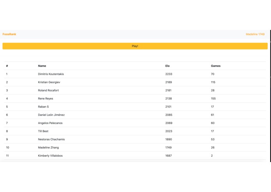The height and width of the screenshot is (192, 271).
Task: Click rank number 11
Action: pos(7,155)
